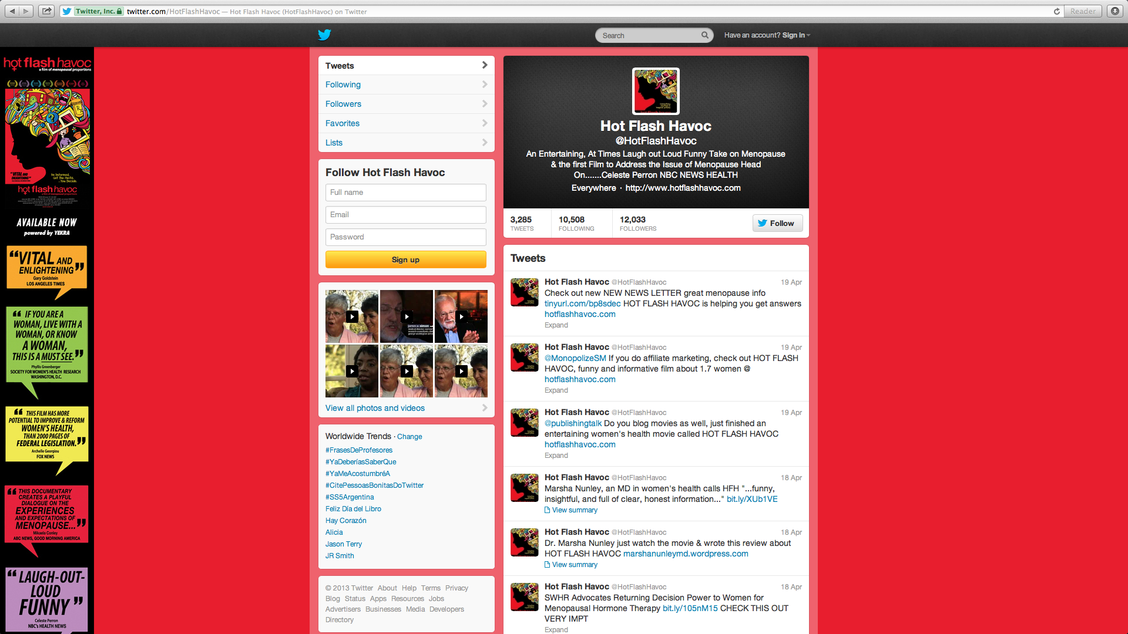Click the Sign up button

click(x=406, y=259)
